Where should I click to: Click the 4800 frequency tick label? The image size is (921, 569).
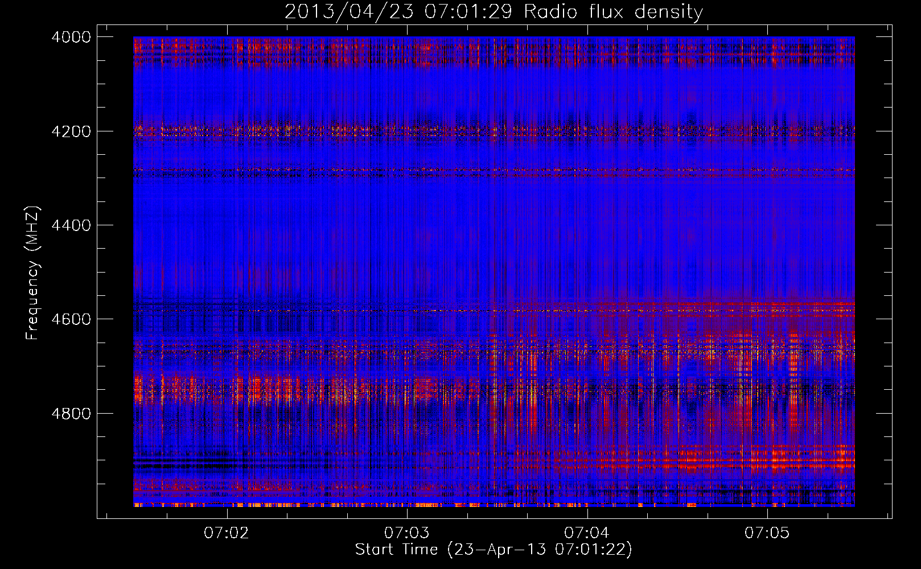point(71,413)
